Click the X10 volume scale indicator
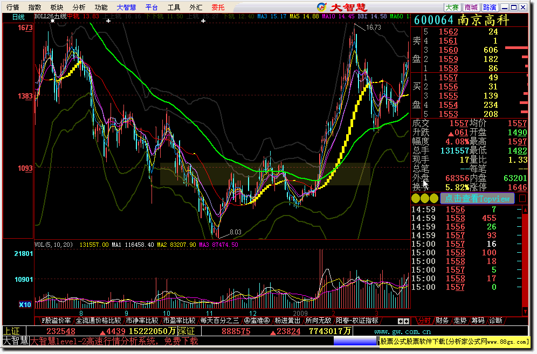 tap(25, 304)
